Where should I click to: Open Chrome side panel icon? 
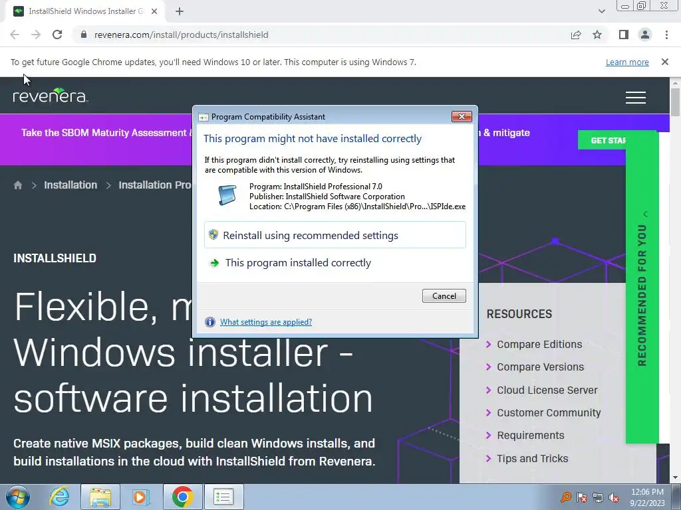point(624,35)
